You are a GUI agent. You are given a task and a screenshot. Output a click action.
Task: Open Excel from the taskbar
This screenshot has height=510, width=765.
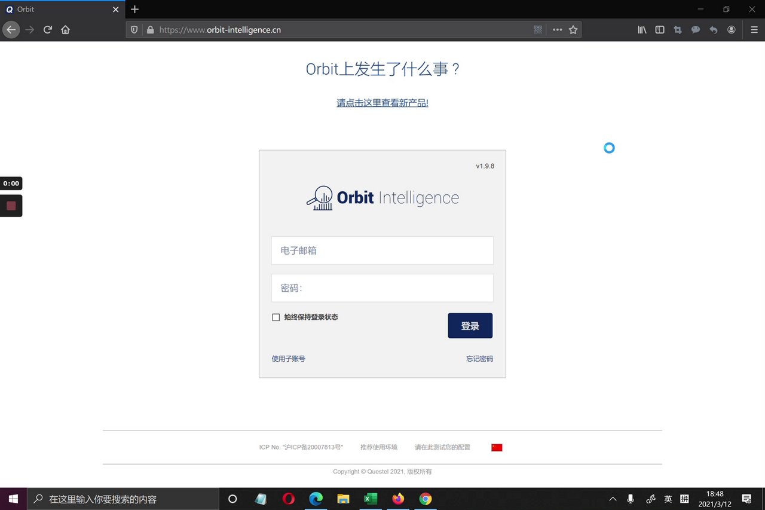371,499
